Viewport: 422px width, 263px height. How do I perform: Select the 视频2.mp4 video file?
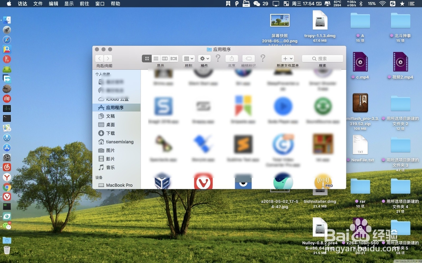(x=400, y=62)
